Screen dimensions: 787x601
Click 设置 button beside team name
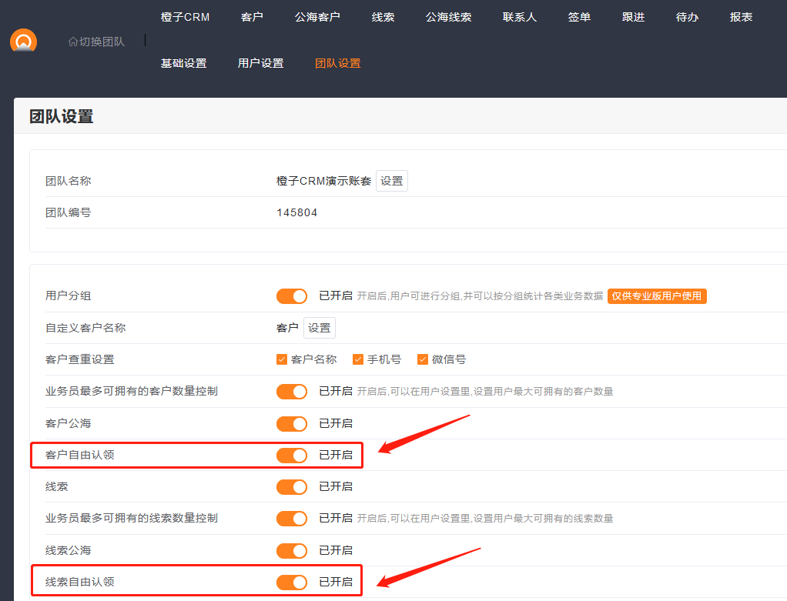pyautogui.click(x=391, y=181)
